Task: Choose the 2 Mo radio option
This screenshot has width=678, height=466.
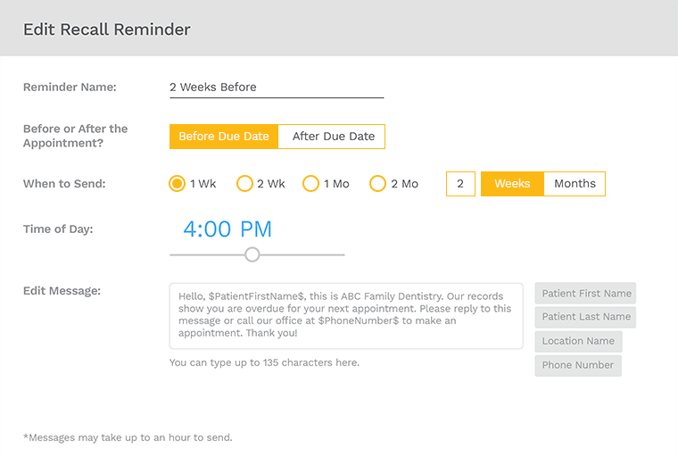Action: pos(377,184)
